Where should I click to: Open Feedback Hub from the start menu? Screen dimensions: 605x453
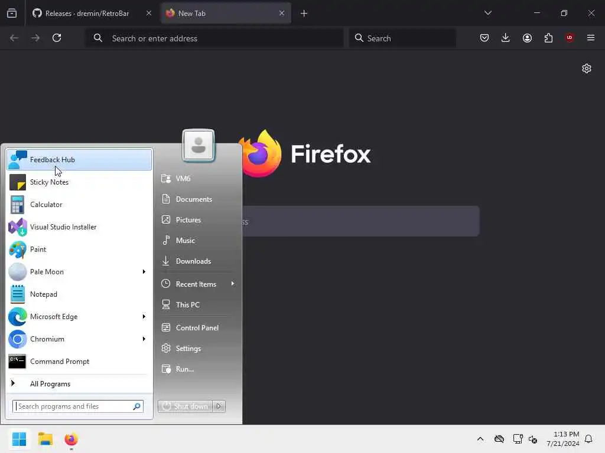79,159
